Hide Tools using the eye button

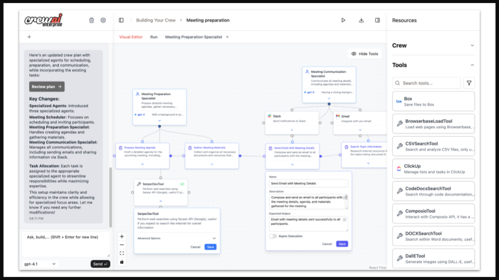pos(365,54)
